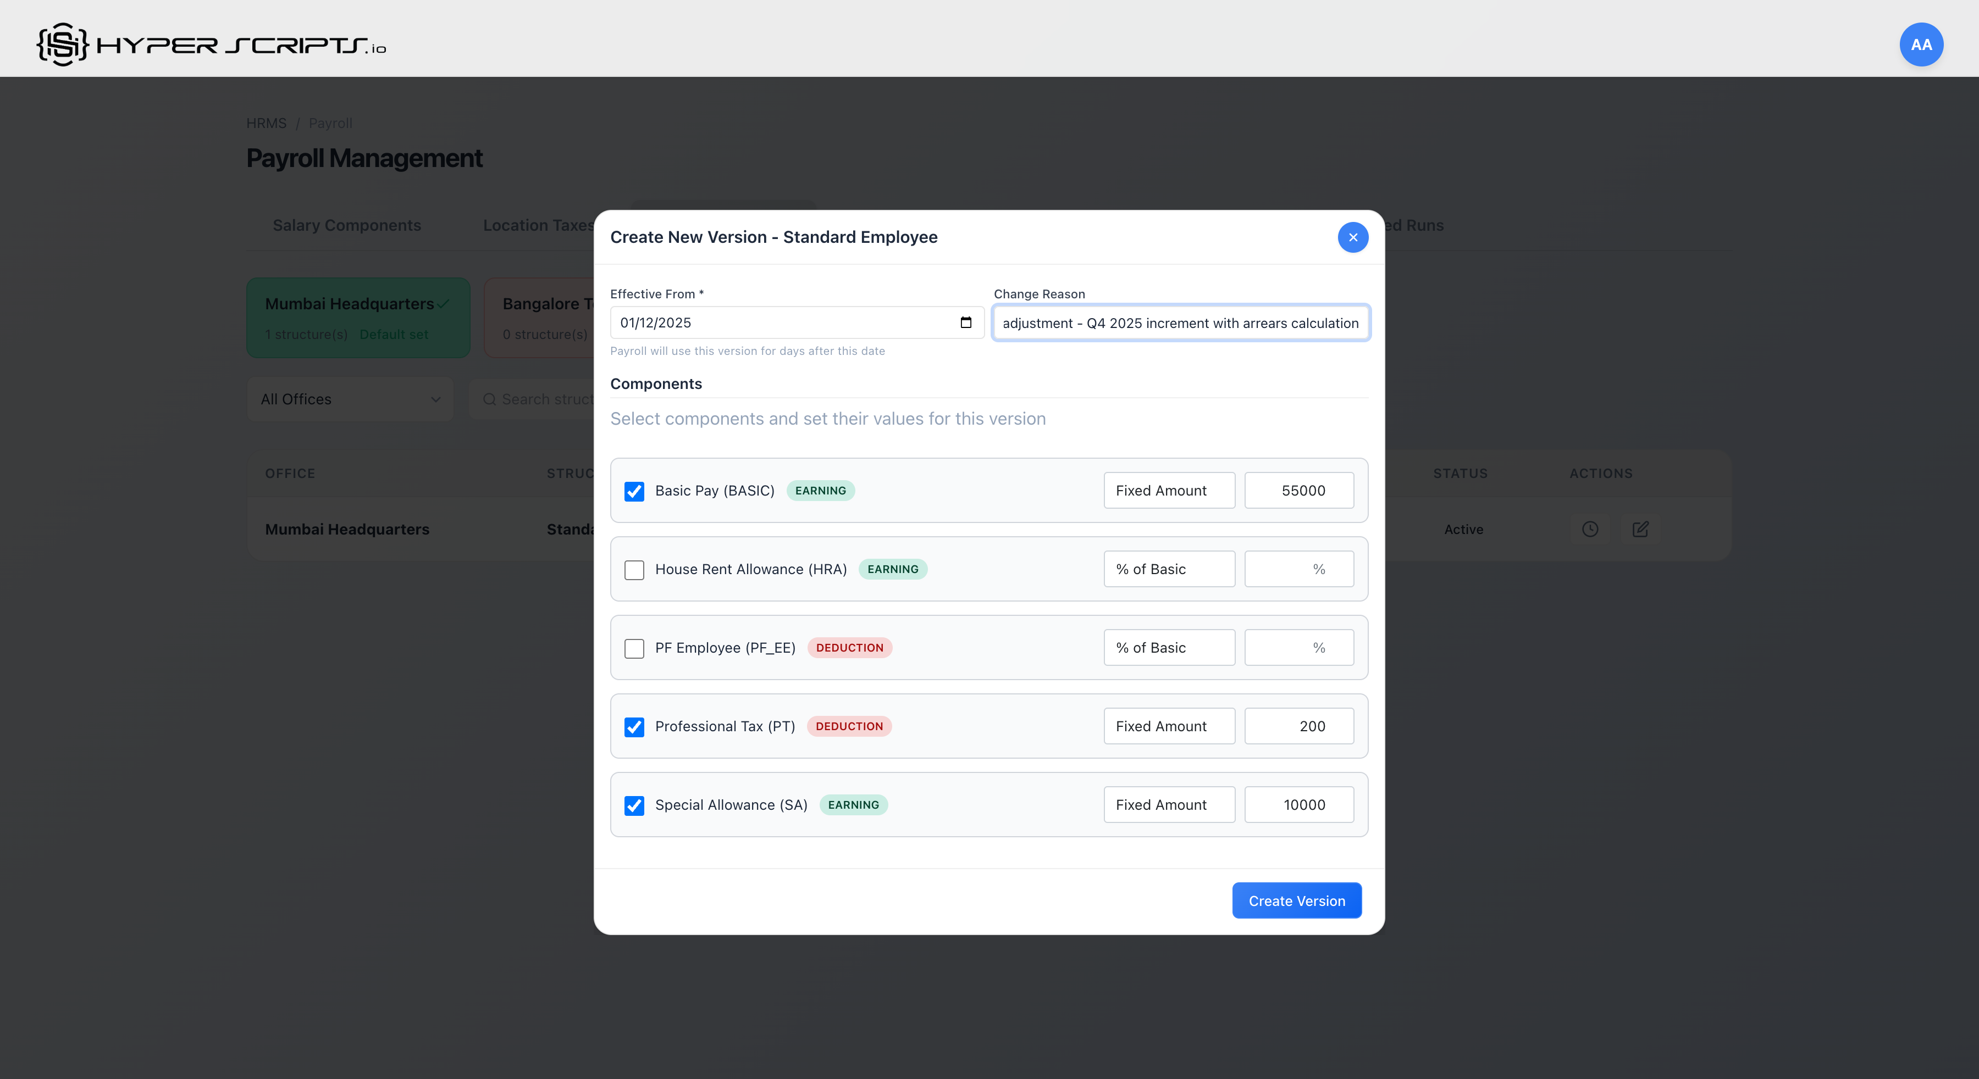Expand the All Offices filter dropdown
The height and width of the screenshot is (1079, 1979).
350,399
